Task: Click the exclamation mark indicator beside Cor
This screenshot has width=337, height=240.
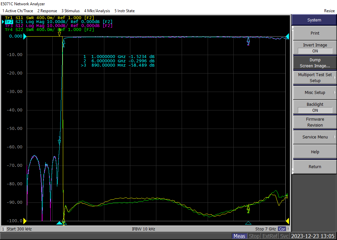Action: pos(288,229)
